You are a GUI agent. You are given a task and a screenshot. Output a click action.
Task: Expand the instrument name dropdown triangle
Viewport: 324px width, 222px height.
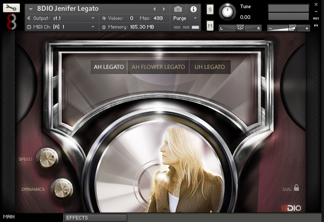click(31, 9)
